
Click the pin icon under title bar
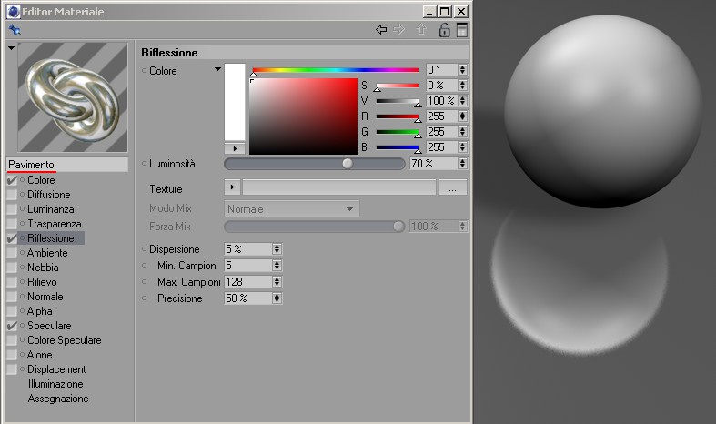[x=15, y=30]
